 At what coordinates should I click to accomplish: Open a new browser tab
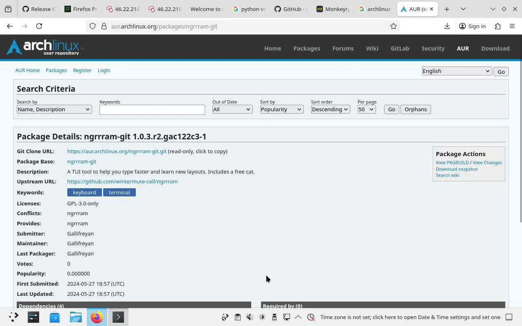point(447,9)
